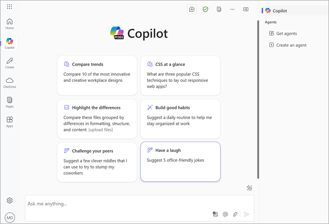Open settings gear icon

point(10,201)
